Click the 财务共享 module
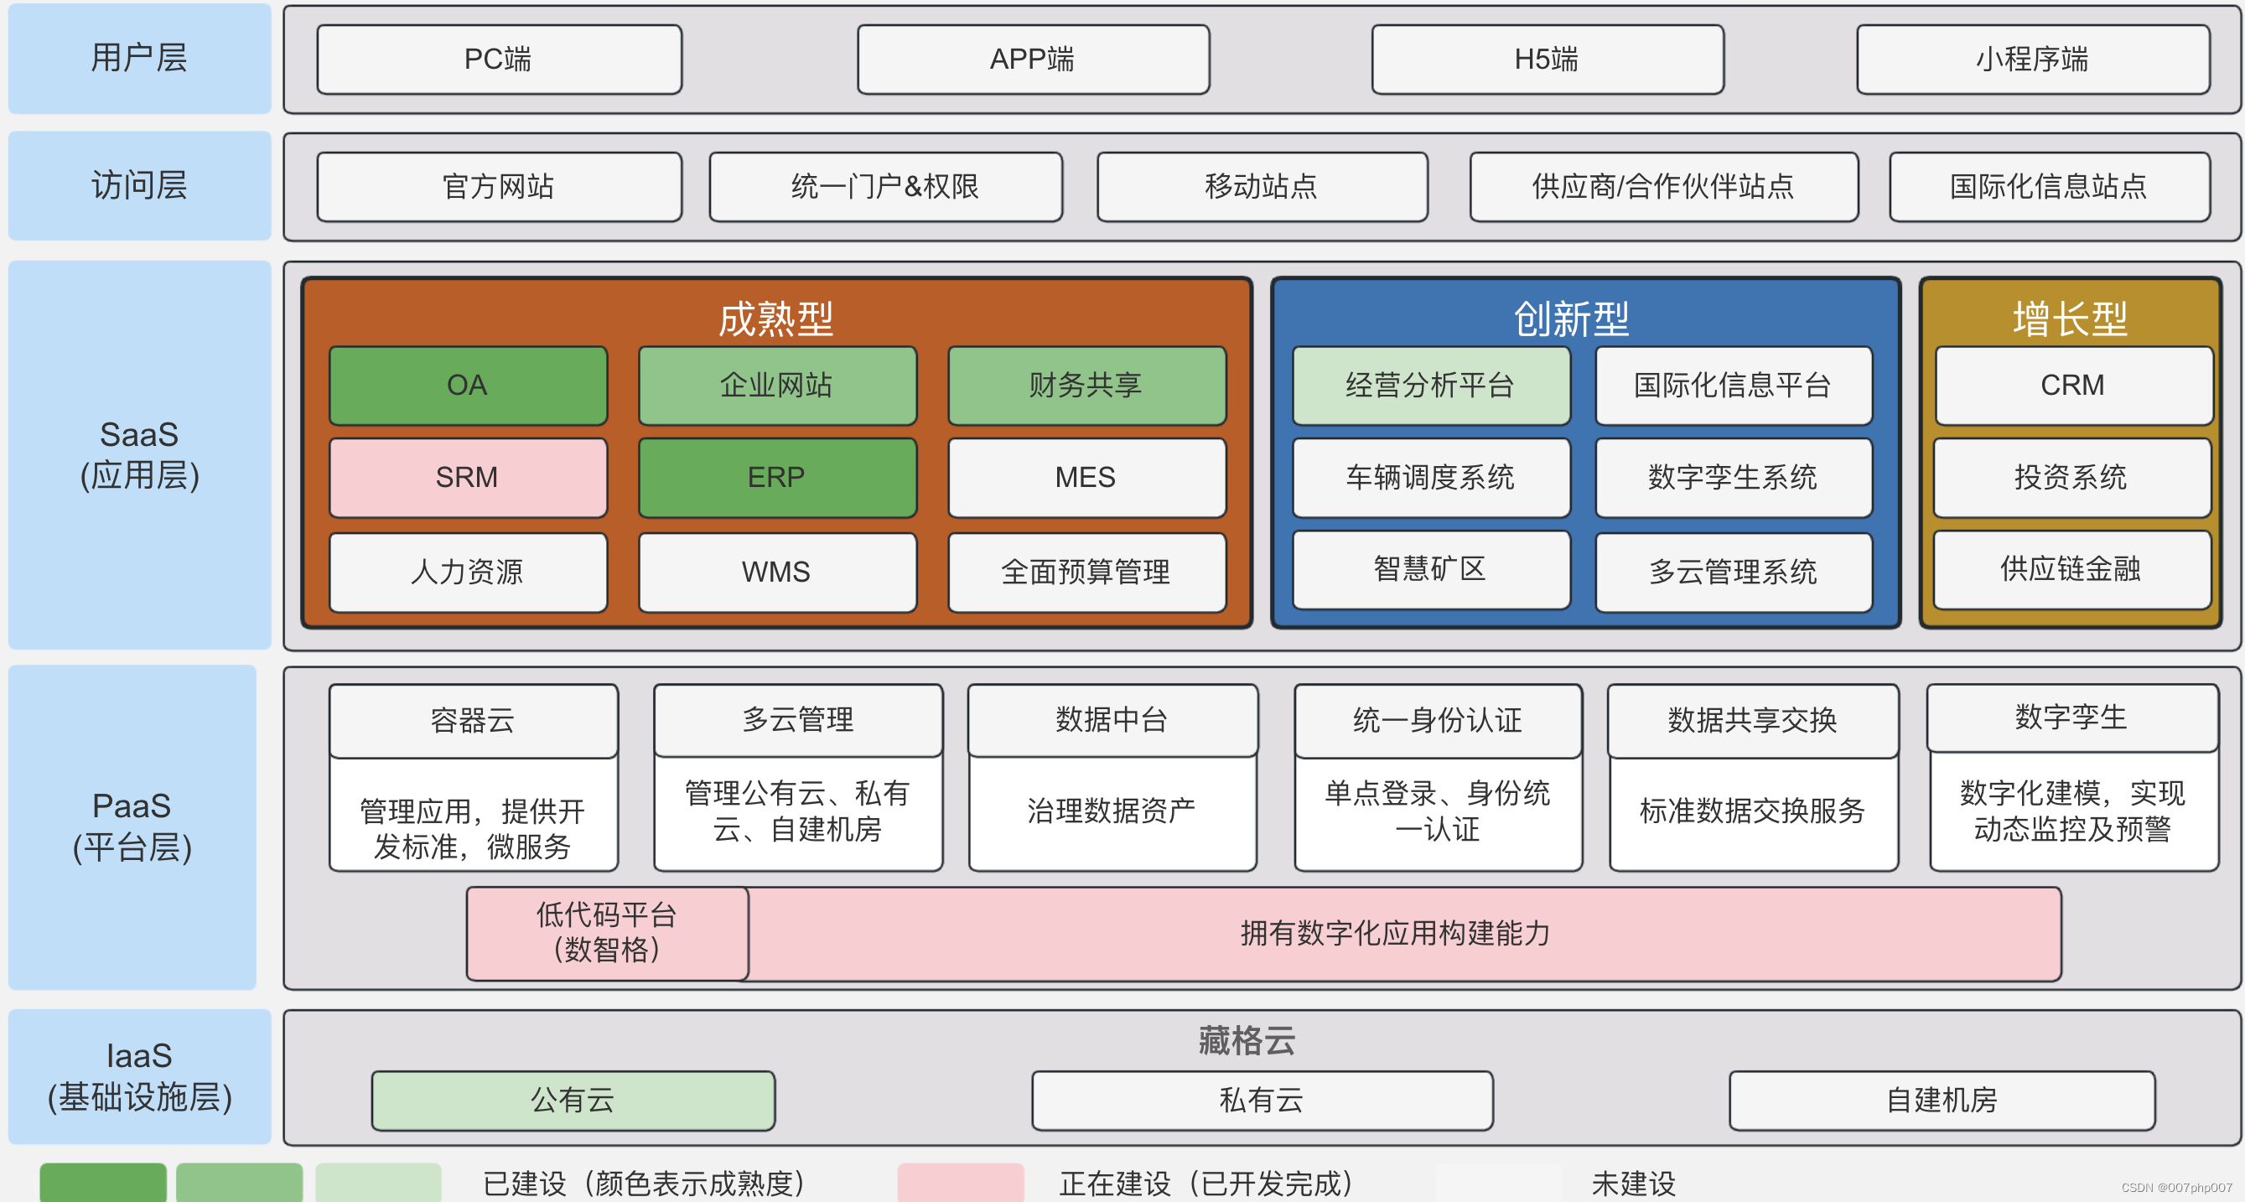The height and width of the screenshot is (1202, 2245). pyautogui.click(x=1086, y=386)
